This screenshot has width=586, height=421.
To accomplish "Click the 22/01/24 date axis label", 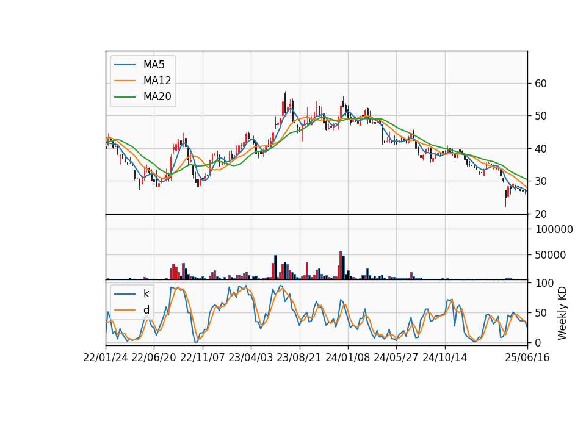I will coord(106,358).
